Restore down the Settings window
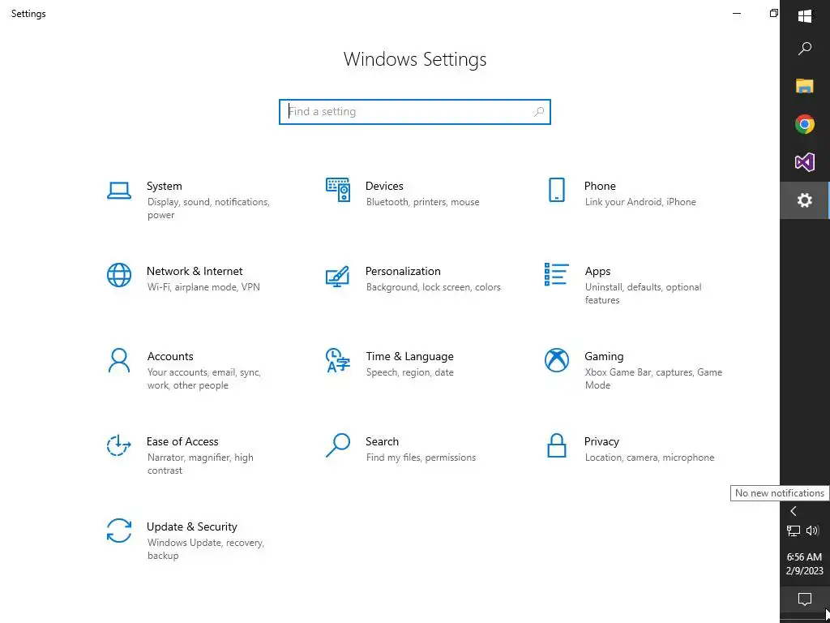Viewport: 830px width, 623px height. click(x=773, y=13)
